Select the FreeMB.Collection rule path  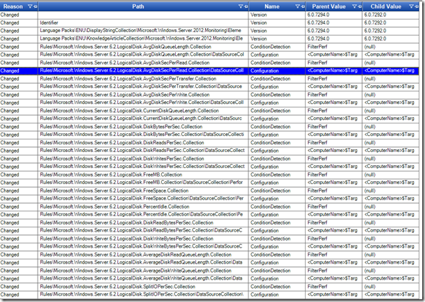pos(143,174)
